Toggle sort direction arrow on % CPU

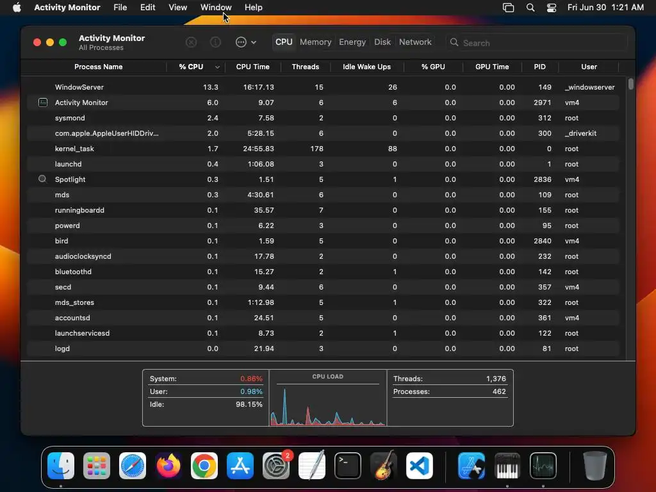click(x=217, y=67)
